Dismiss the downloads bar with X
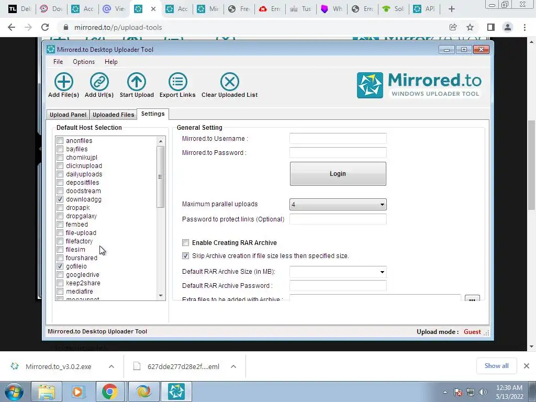This screenshot has width=536, height=402. (527, 366)
